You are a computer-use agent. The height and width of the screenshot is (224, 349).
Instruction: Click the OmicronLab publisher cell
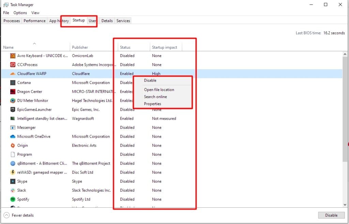tap(82, 56)
